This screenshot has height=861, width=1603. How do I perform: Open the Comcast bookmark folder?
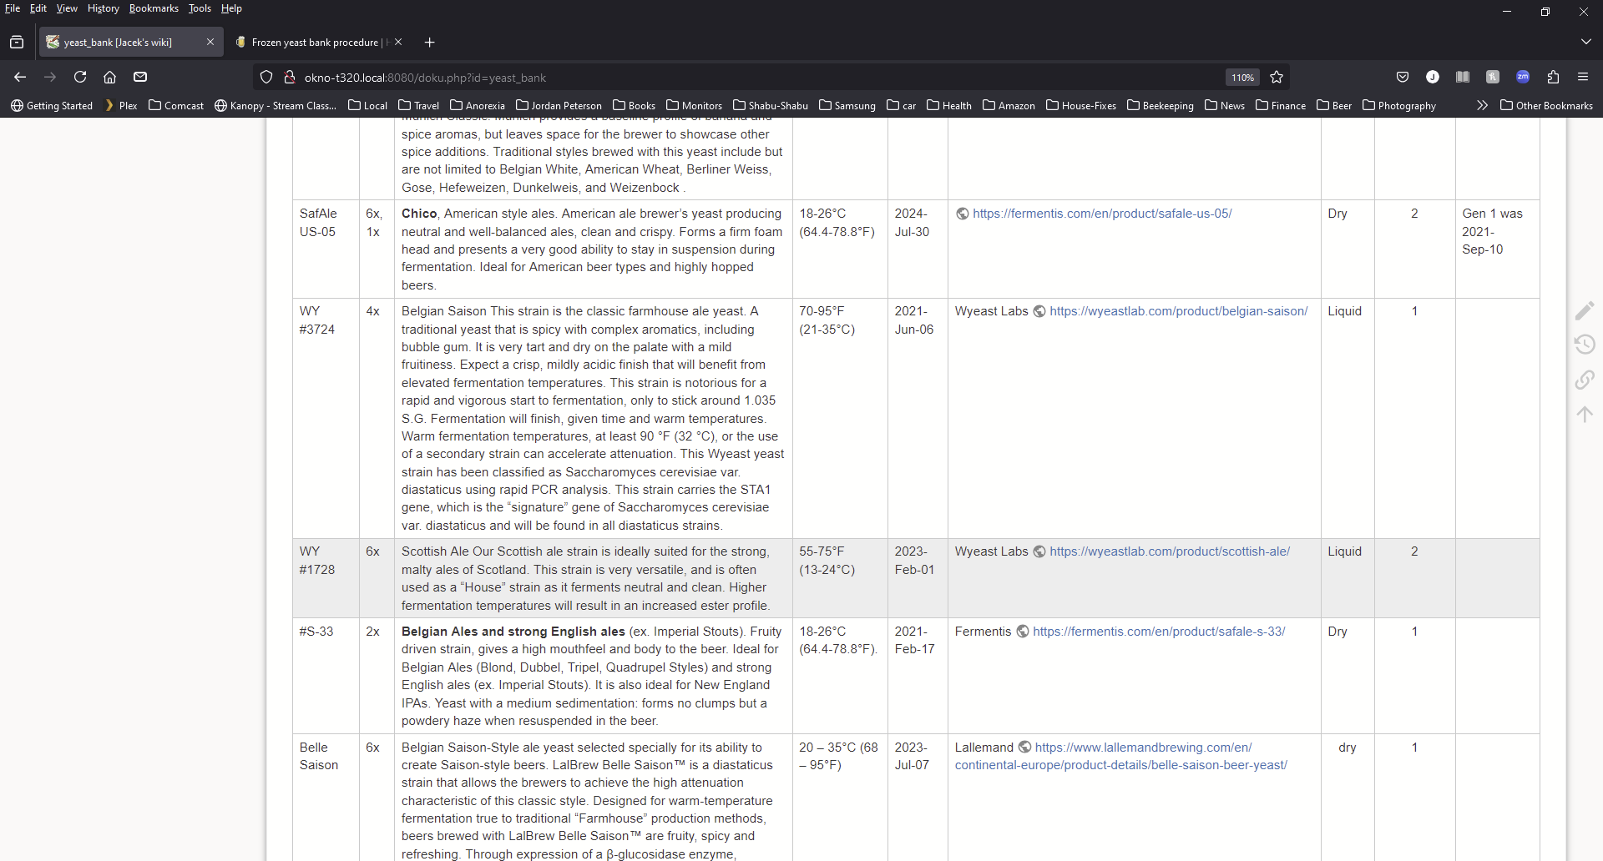click(176, 105)
